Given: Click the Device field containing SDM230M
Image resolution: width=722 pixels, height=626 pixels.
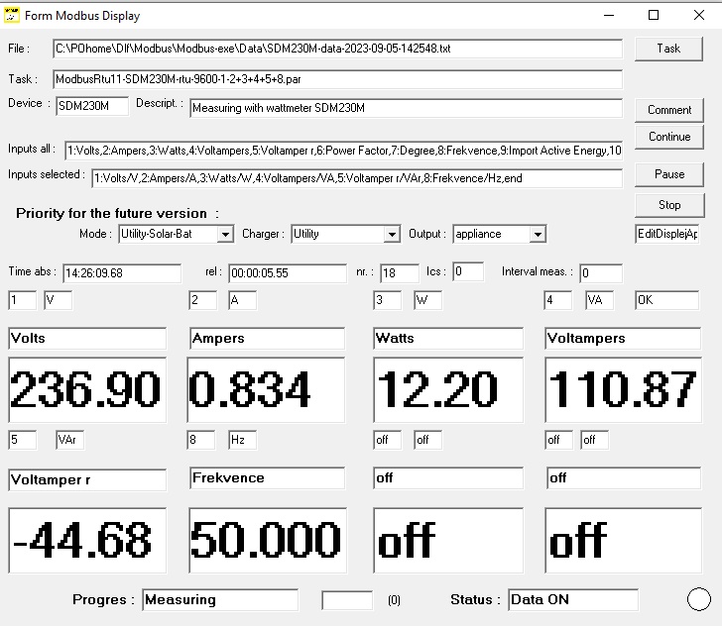Looking at the screenshot, I should click(91, 106).
